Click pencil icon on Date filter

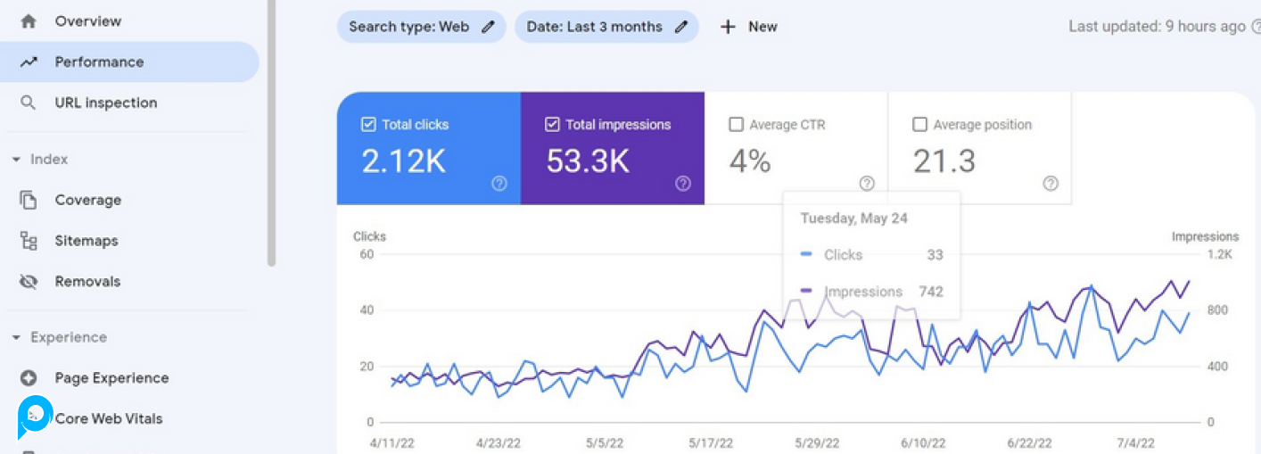(681, 27)
